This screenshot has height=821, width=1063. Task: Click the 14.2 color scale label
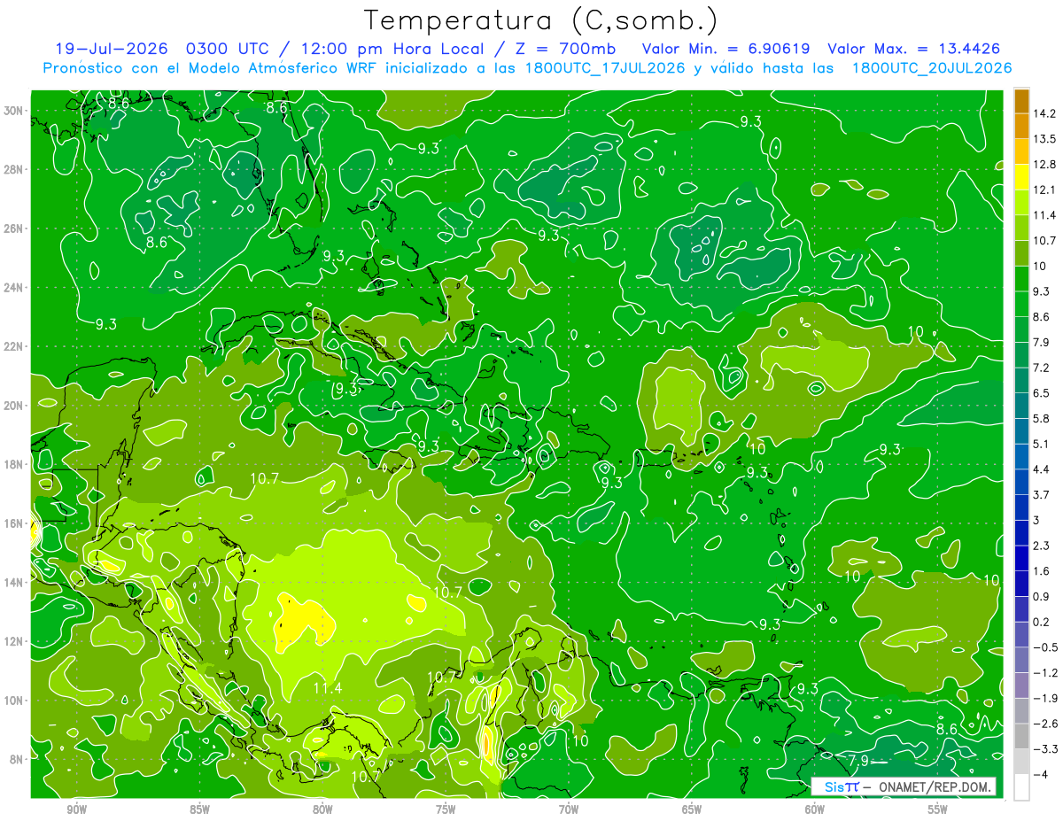[1044, 113]
